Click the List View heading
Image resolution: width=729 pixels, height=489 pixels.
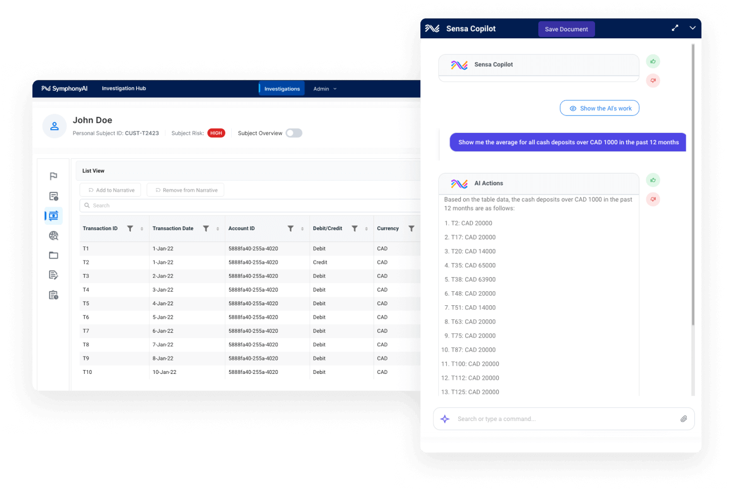93,171
